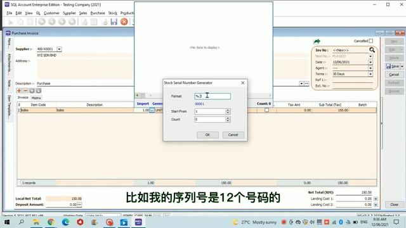406x228 pixels.
Task: Click the Save disk icon in toolbar
Action: click(x=114, y=22)
